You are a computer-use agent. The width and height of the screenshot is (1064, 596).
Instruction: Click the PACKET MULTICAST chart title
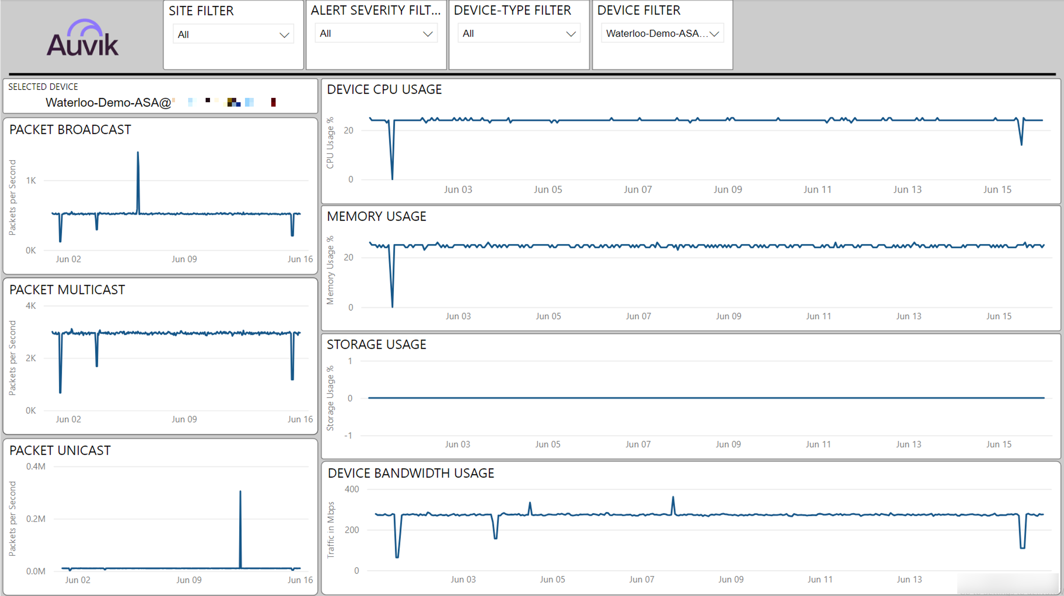(x=67, y=290)
